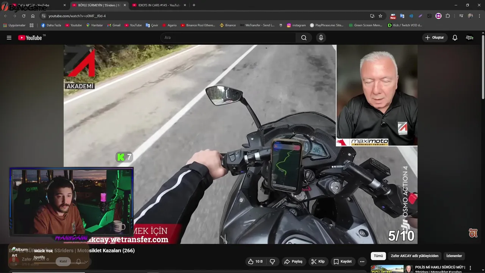Open the site information icon in address bar
The image size is (485, 273).
[44, 16]
